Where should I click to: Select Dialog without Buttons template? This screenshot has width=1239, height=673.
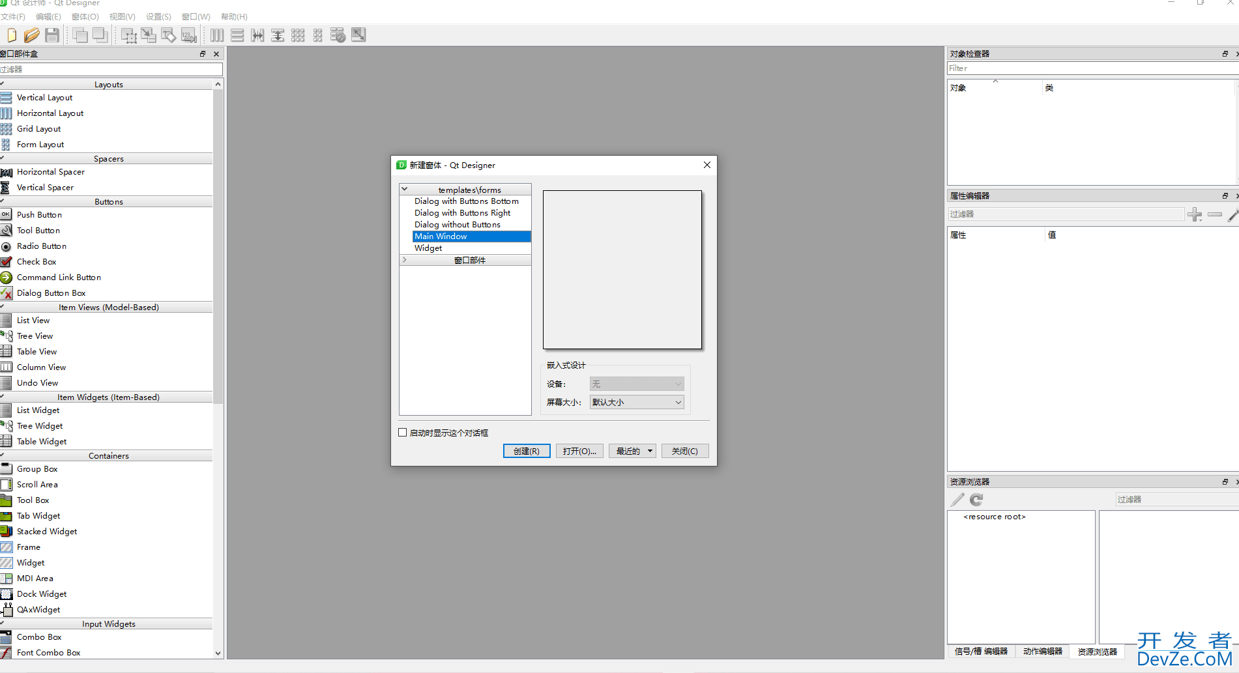(x=458, y=225)
